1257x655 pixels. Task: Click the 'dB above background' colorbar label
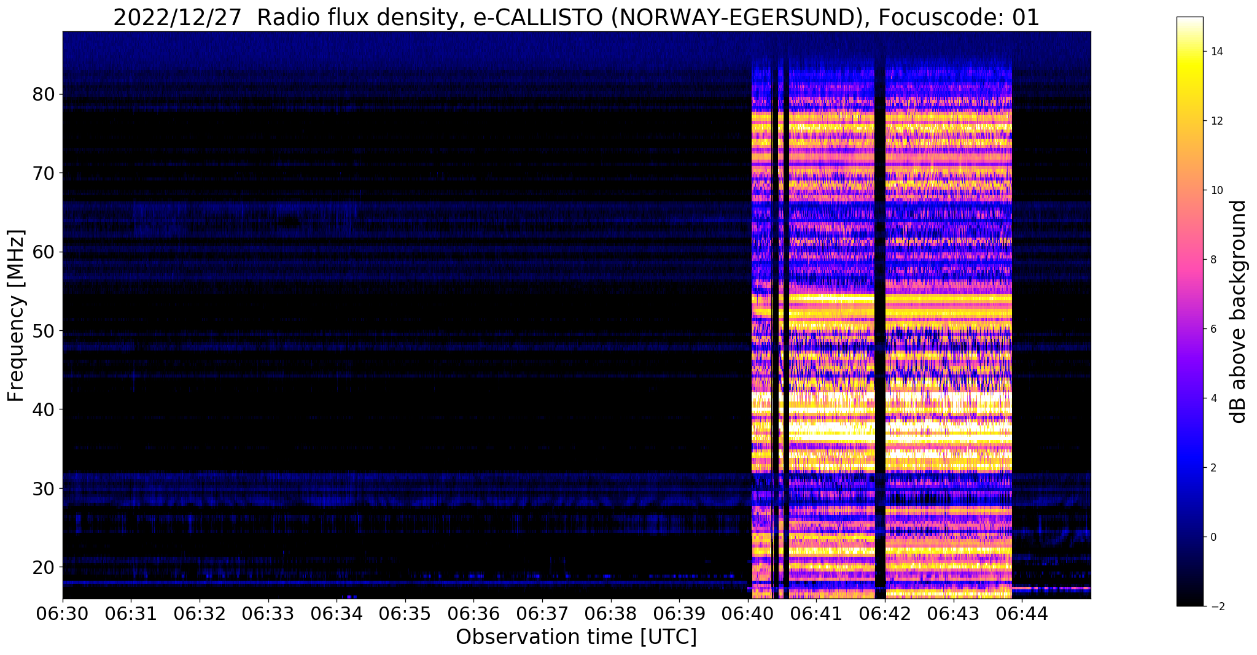click(x=1238, y=311)
